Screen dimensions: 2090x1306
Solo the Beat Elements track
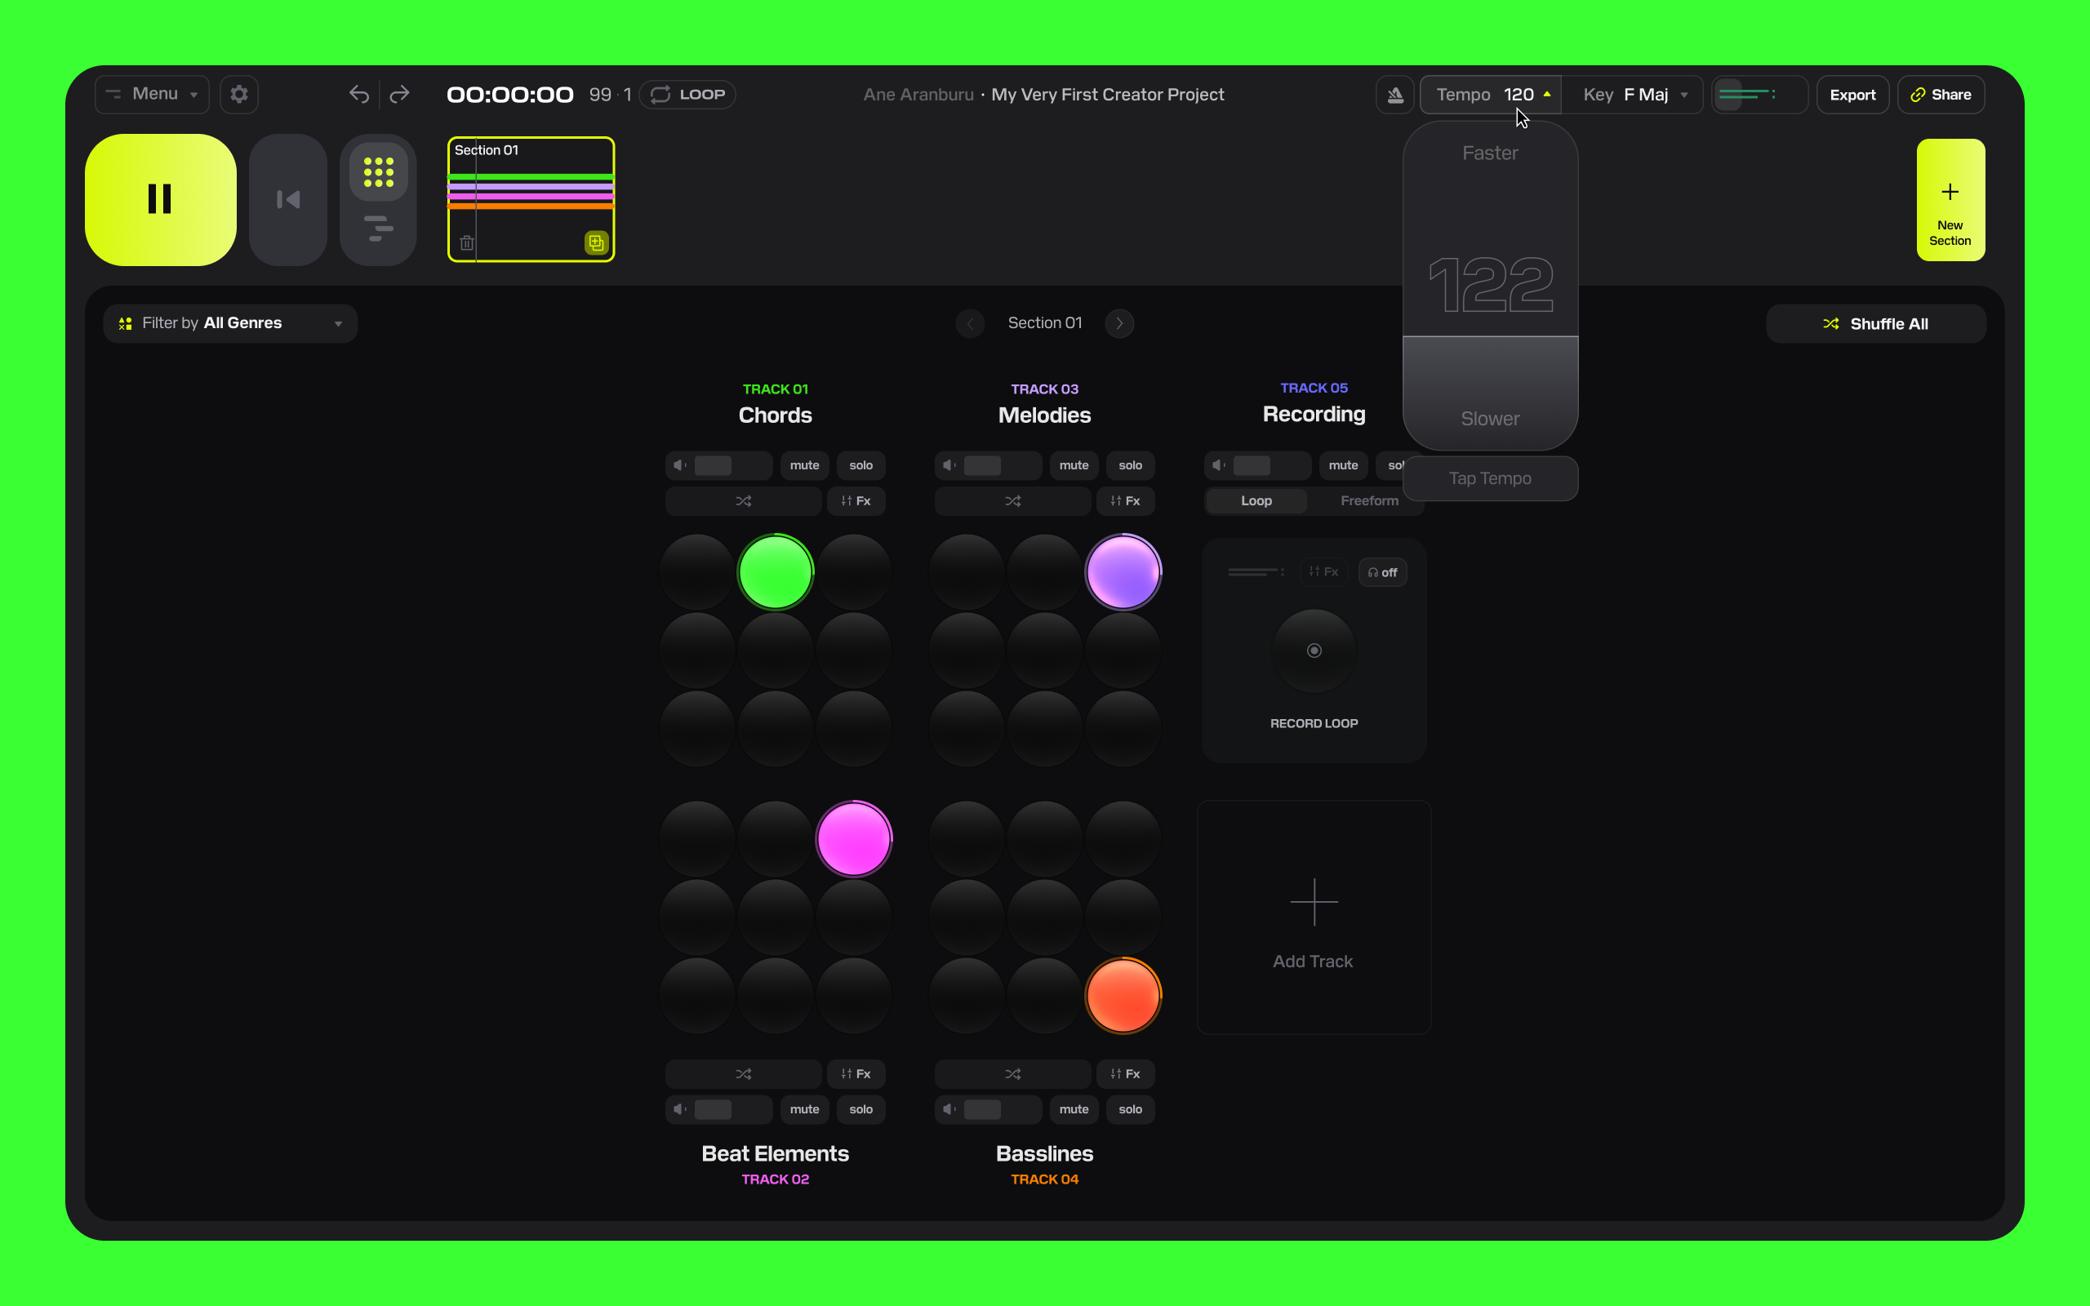861,1109
